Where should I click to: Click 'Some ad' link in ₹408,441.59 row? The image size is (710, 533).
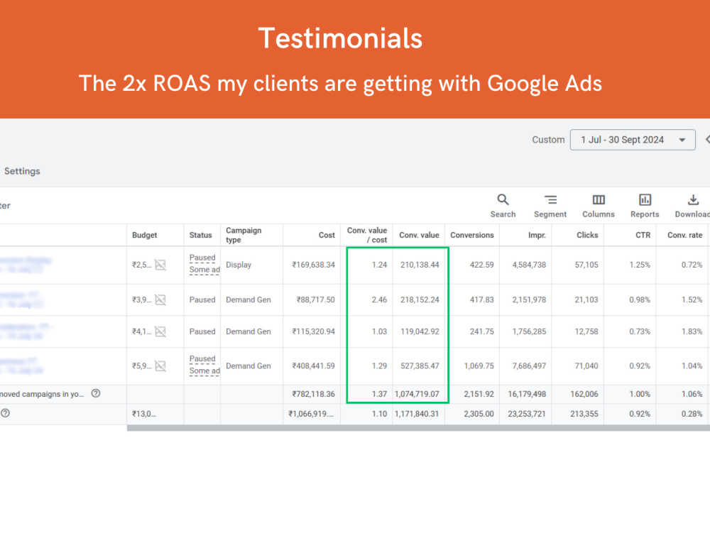(x=204, y=370)
